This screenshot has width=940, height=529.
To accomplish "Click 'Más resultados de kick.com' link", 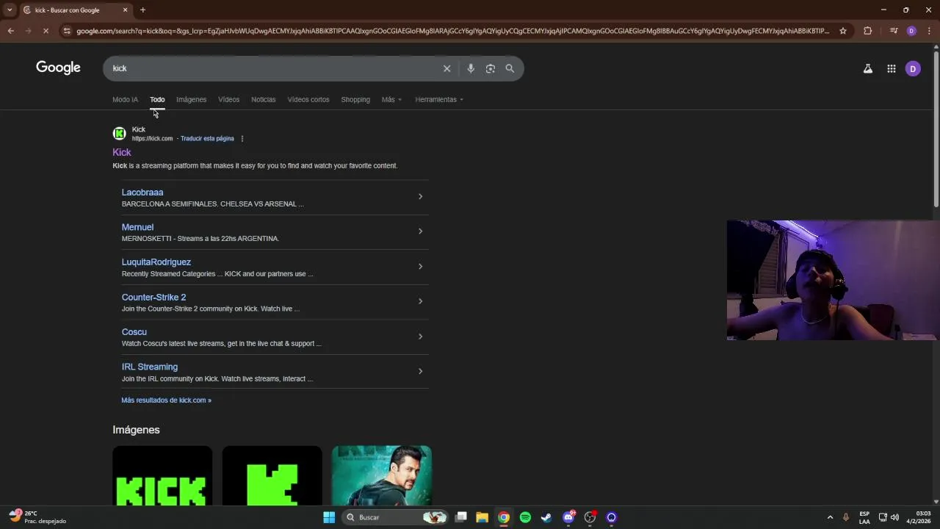I will (x=166, y=400).
